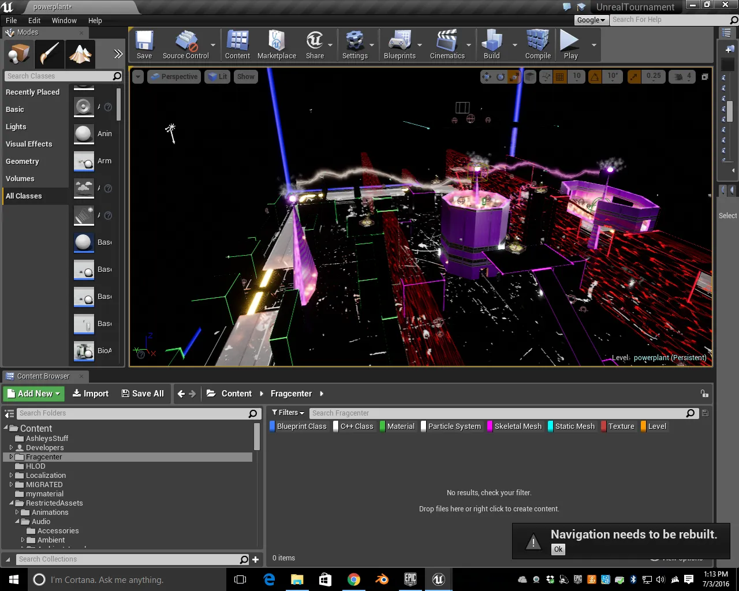Select the rotate gizmo in viewport
Screen dimensions: 739x591
click(501, 76)
